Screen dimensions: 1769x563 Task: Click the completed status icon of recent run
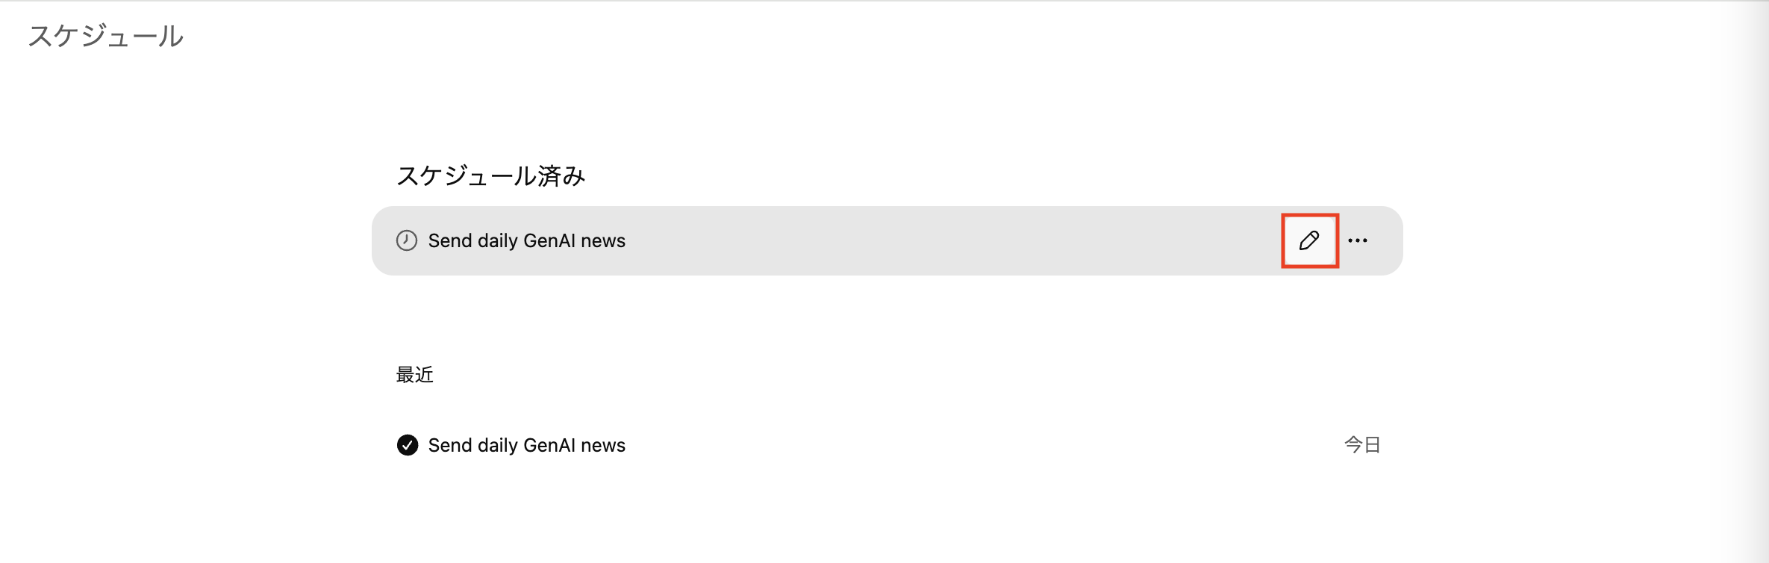click(x=408, y=445)
